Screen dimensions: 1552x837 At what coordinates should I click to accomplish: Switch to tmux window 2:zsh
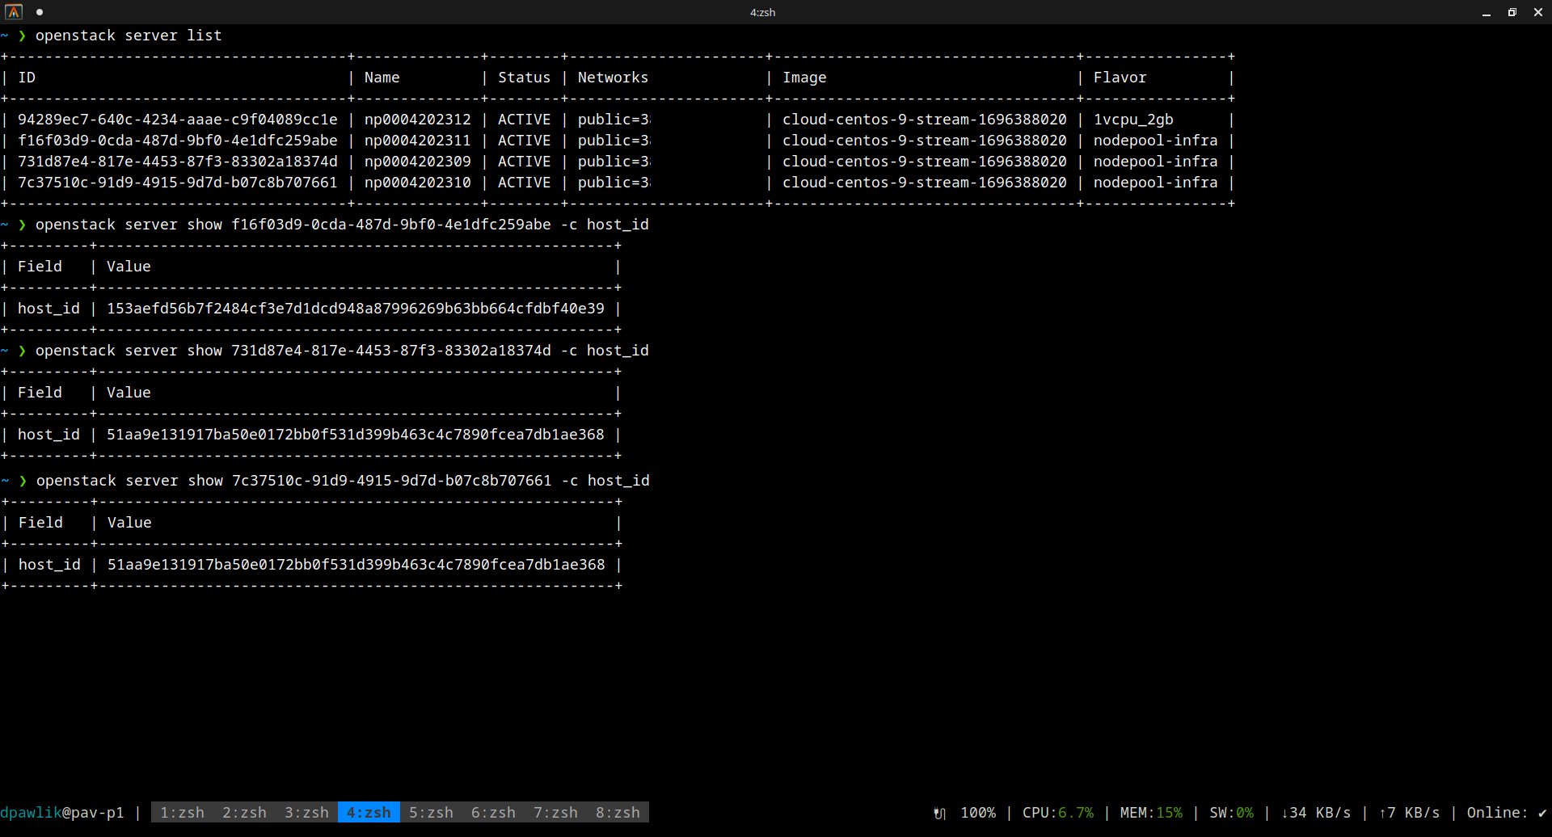point(244,813)
